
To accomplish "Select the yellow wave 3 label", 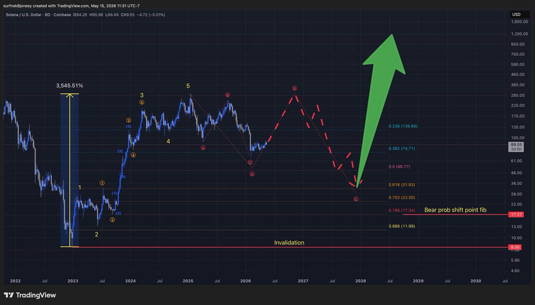I will pos(142,95).
